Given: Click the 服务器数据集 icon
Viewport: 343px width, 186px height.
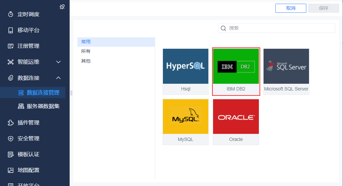Looking at the screenshot, I should pos(21,106).
